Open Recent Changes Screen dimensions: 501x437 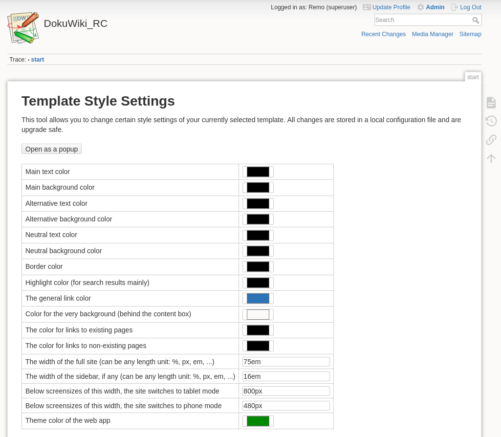click(x=383, y=34)
